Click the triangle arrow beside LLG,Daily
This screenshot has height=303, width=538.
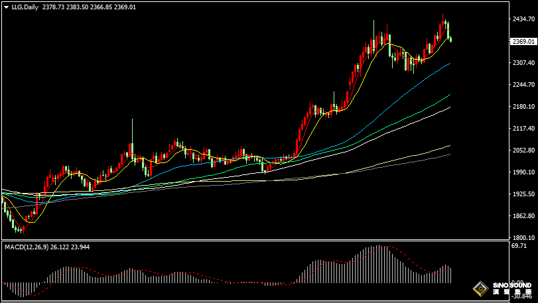coord(6,7)
